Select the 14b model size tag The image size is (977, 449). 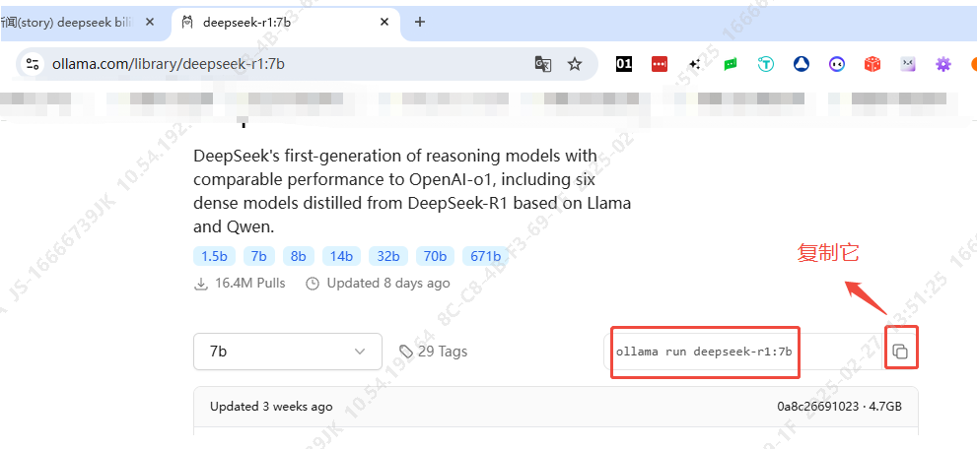pyautogui.click(x=341, y=256)
